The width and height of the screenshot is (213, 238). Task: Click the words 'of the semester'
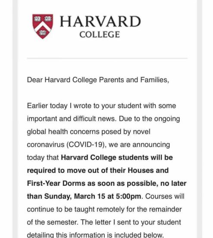point(53,222)
